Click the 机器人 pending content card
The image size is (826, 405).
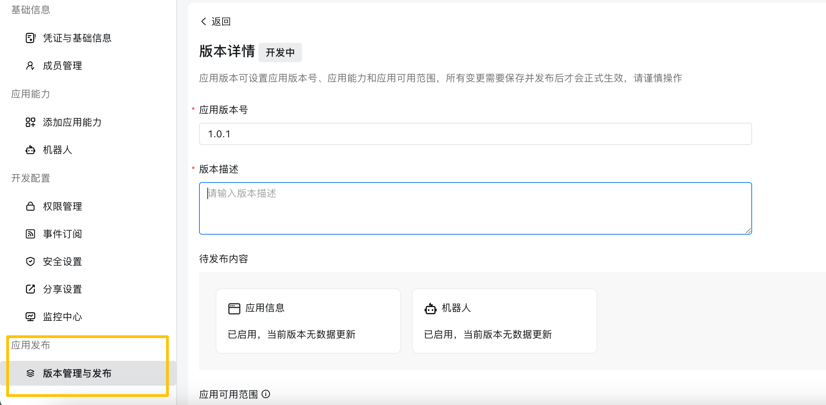504,321
